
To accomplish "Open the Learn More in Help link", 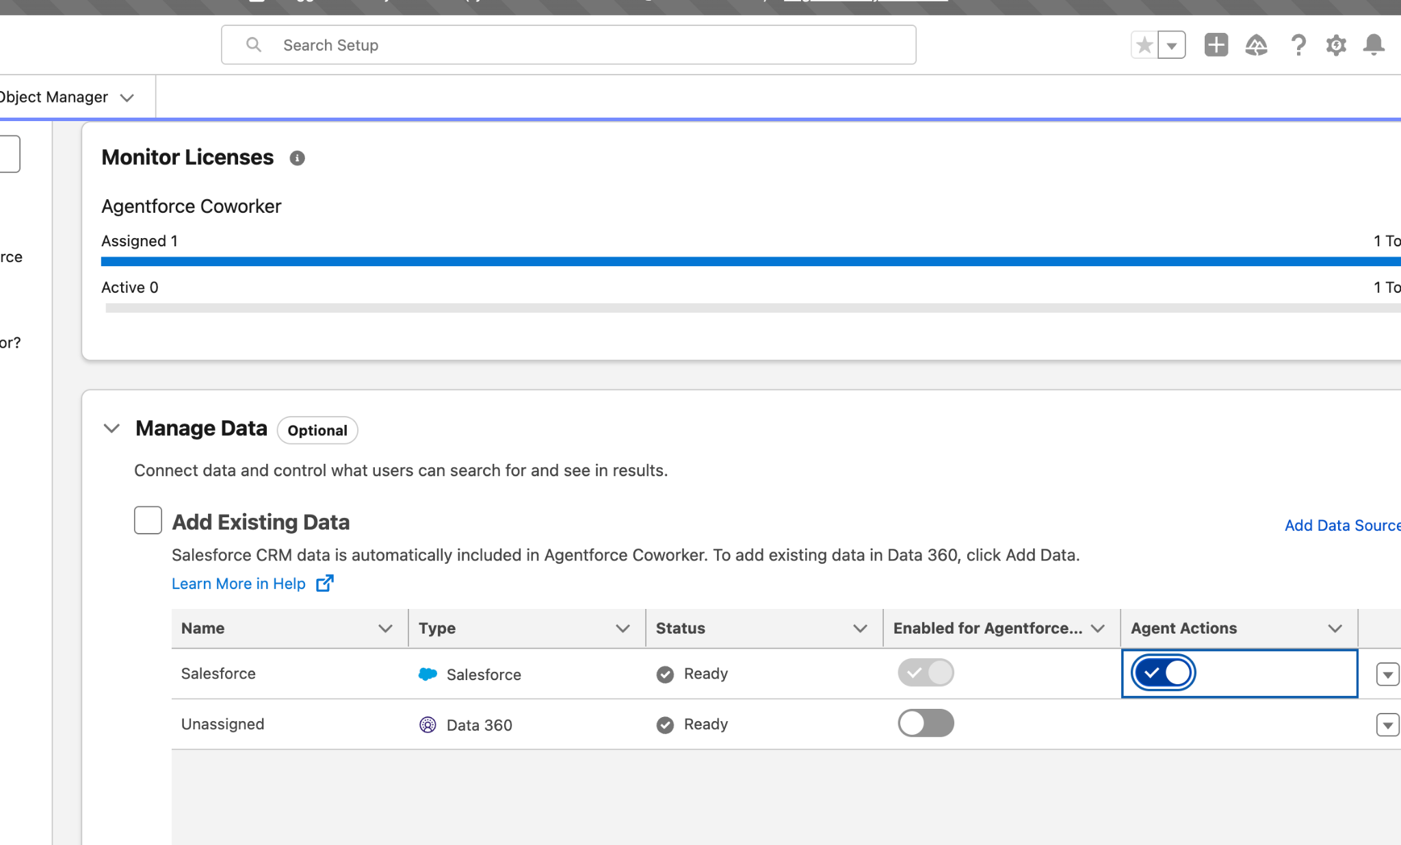I will pos(238,584).
